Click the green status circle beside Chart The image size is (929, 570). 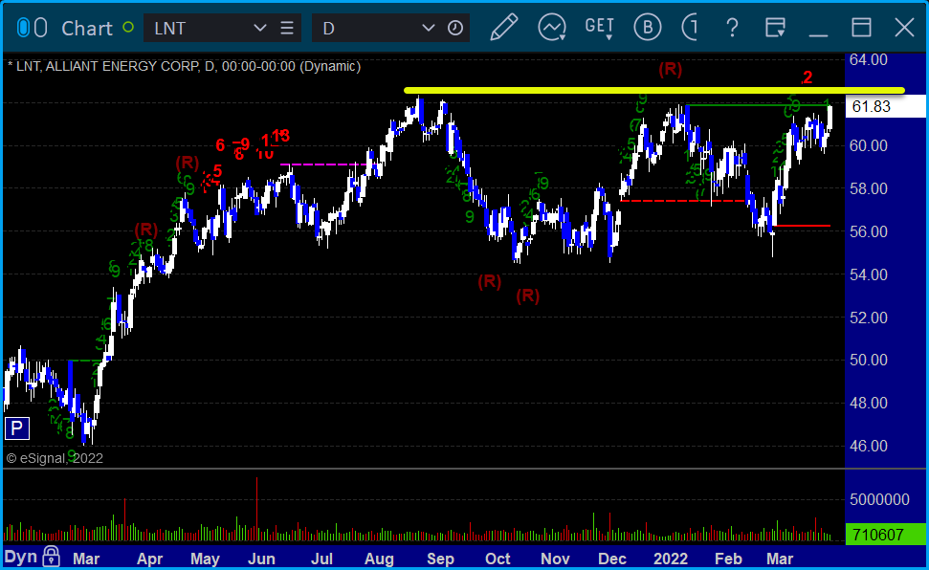coord(128,27)
